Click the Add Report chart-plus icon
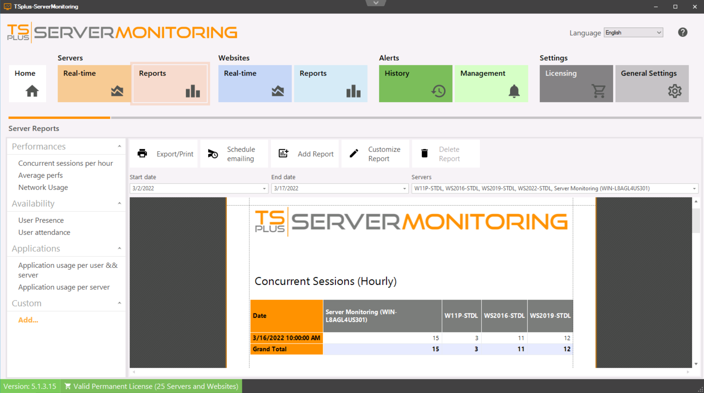The width and height of the screenshot is (704, 393). (283, 153)
